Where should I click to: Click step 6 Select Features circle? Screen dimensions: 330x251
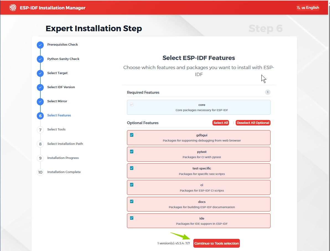click(40, 116)
